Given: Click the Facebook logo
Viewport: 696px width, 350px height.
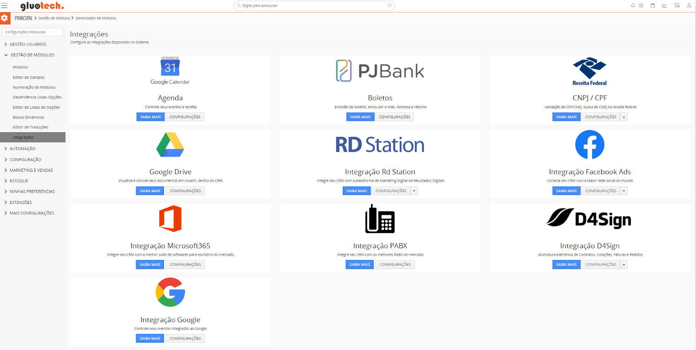Looking at the screenshot, I should tap(589, 145).
